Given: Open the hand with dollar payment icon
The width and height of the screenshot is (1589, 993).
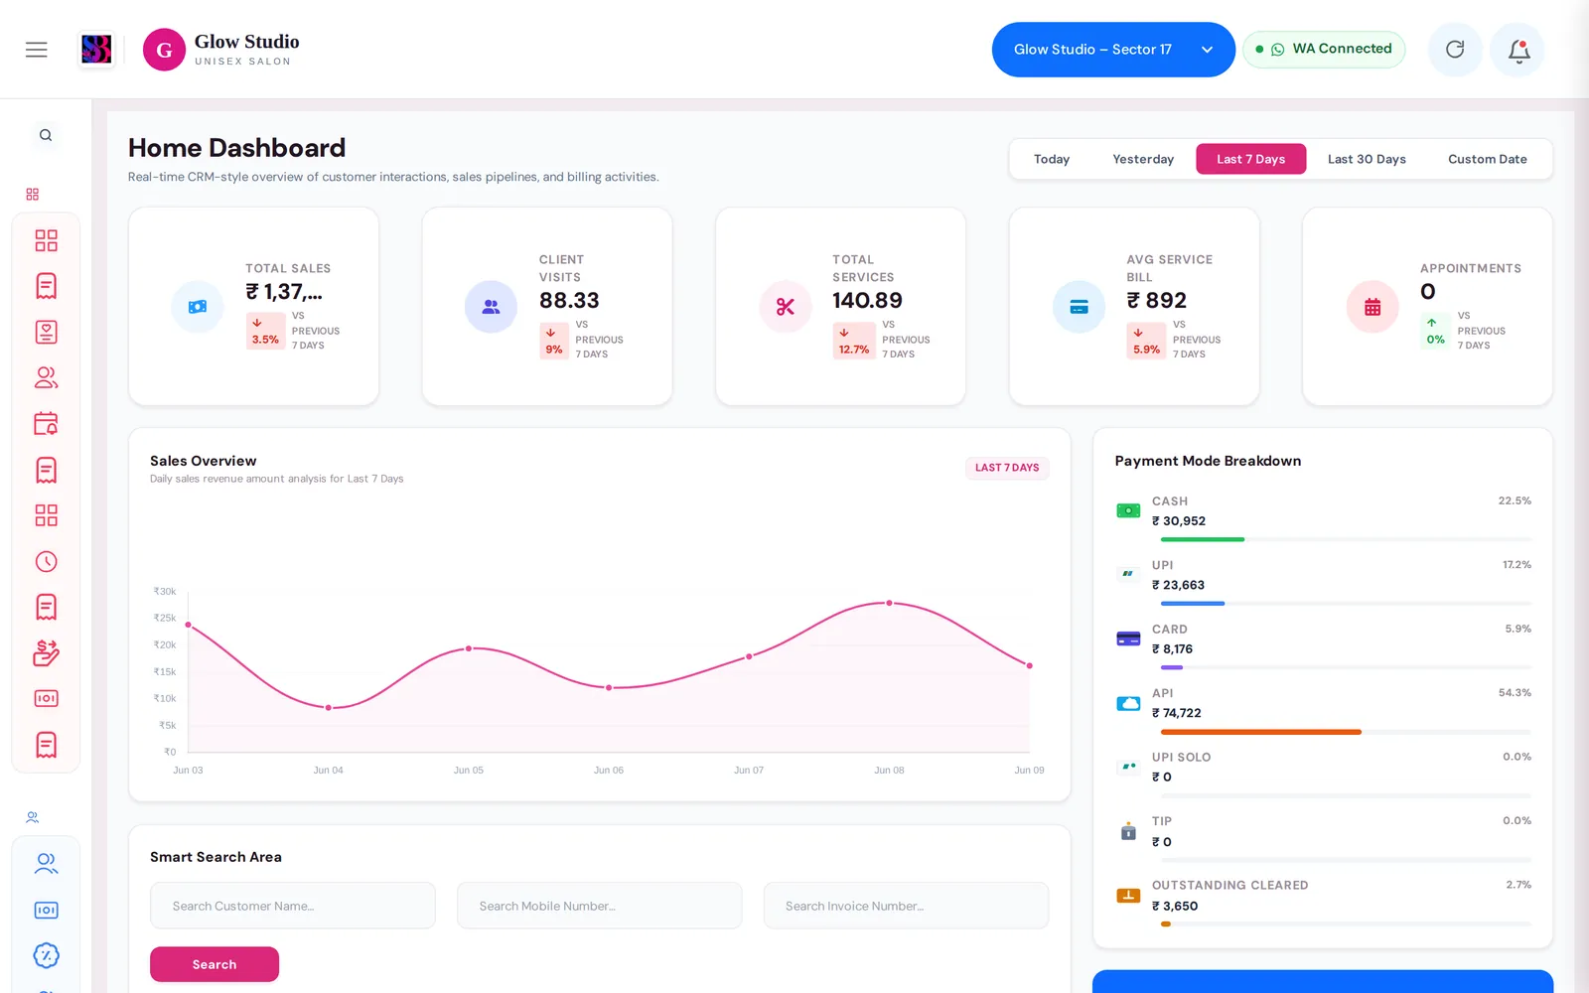Looking at the screenshot, I should 46,652.
